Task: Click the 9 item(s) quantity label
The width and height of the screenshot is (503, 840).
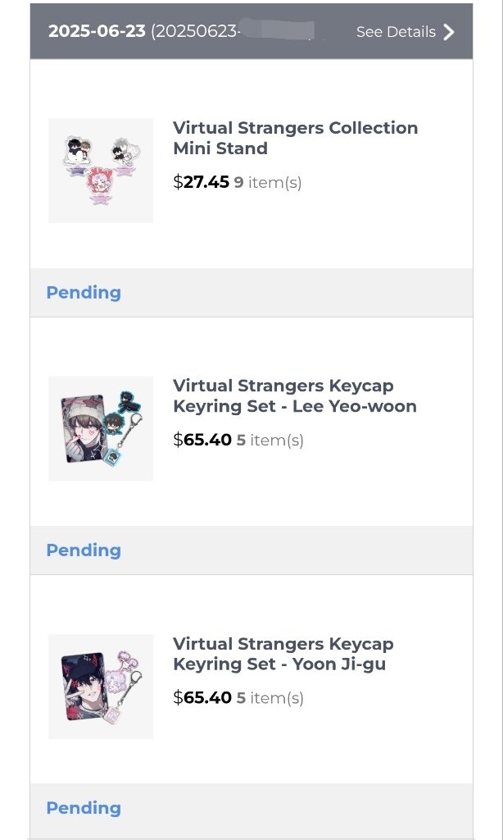Action: coord(268,182)
